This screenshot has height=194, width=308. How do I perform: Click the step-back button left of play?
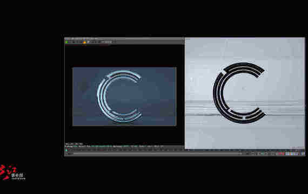click(257, 154)
